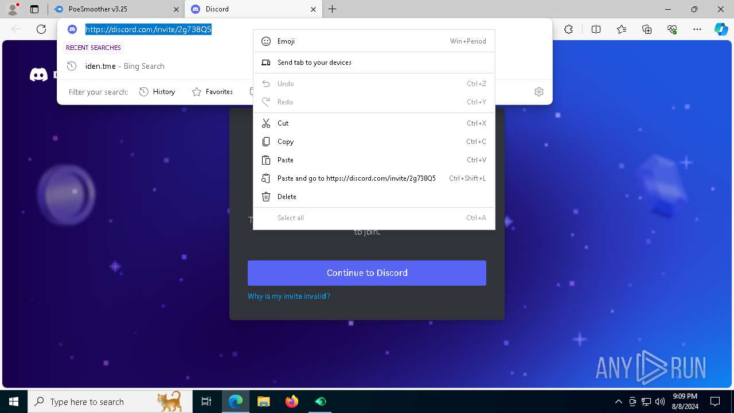Viewport: 734px width, 413px height.
Task: Open the network tray icon
Action: point(646,402)
